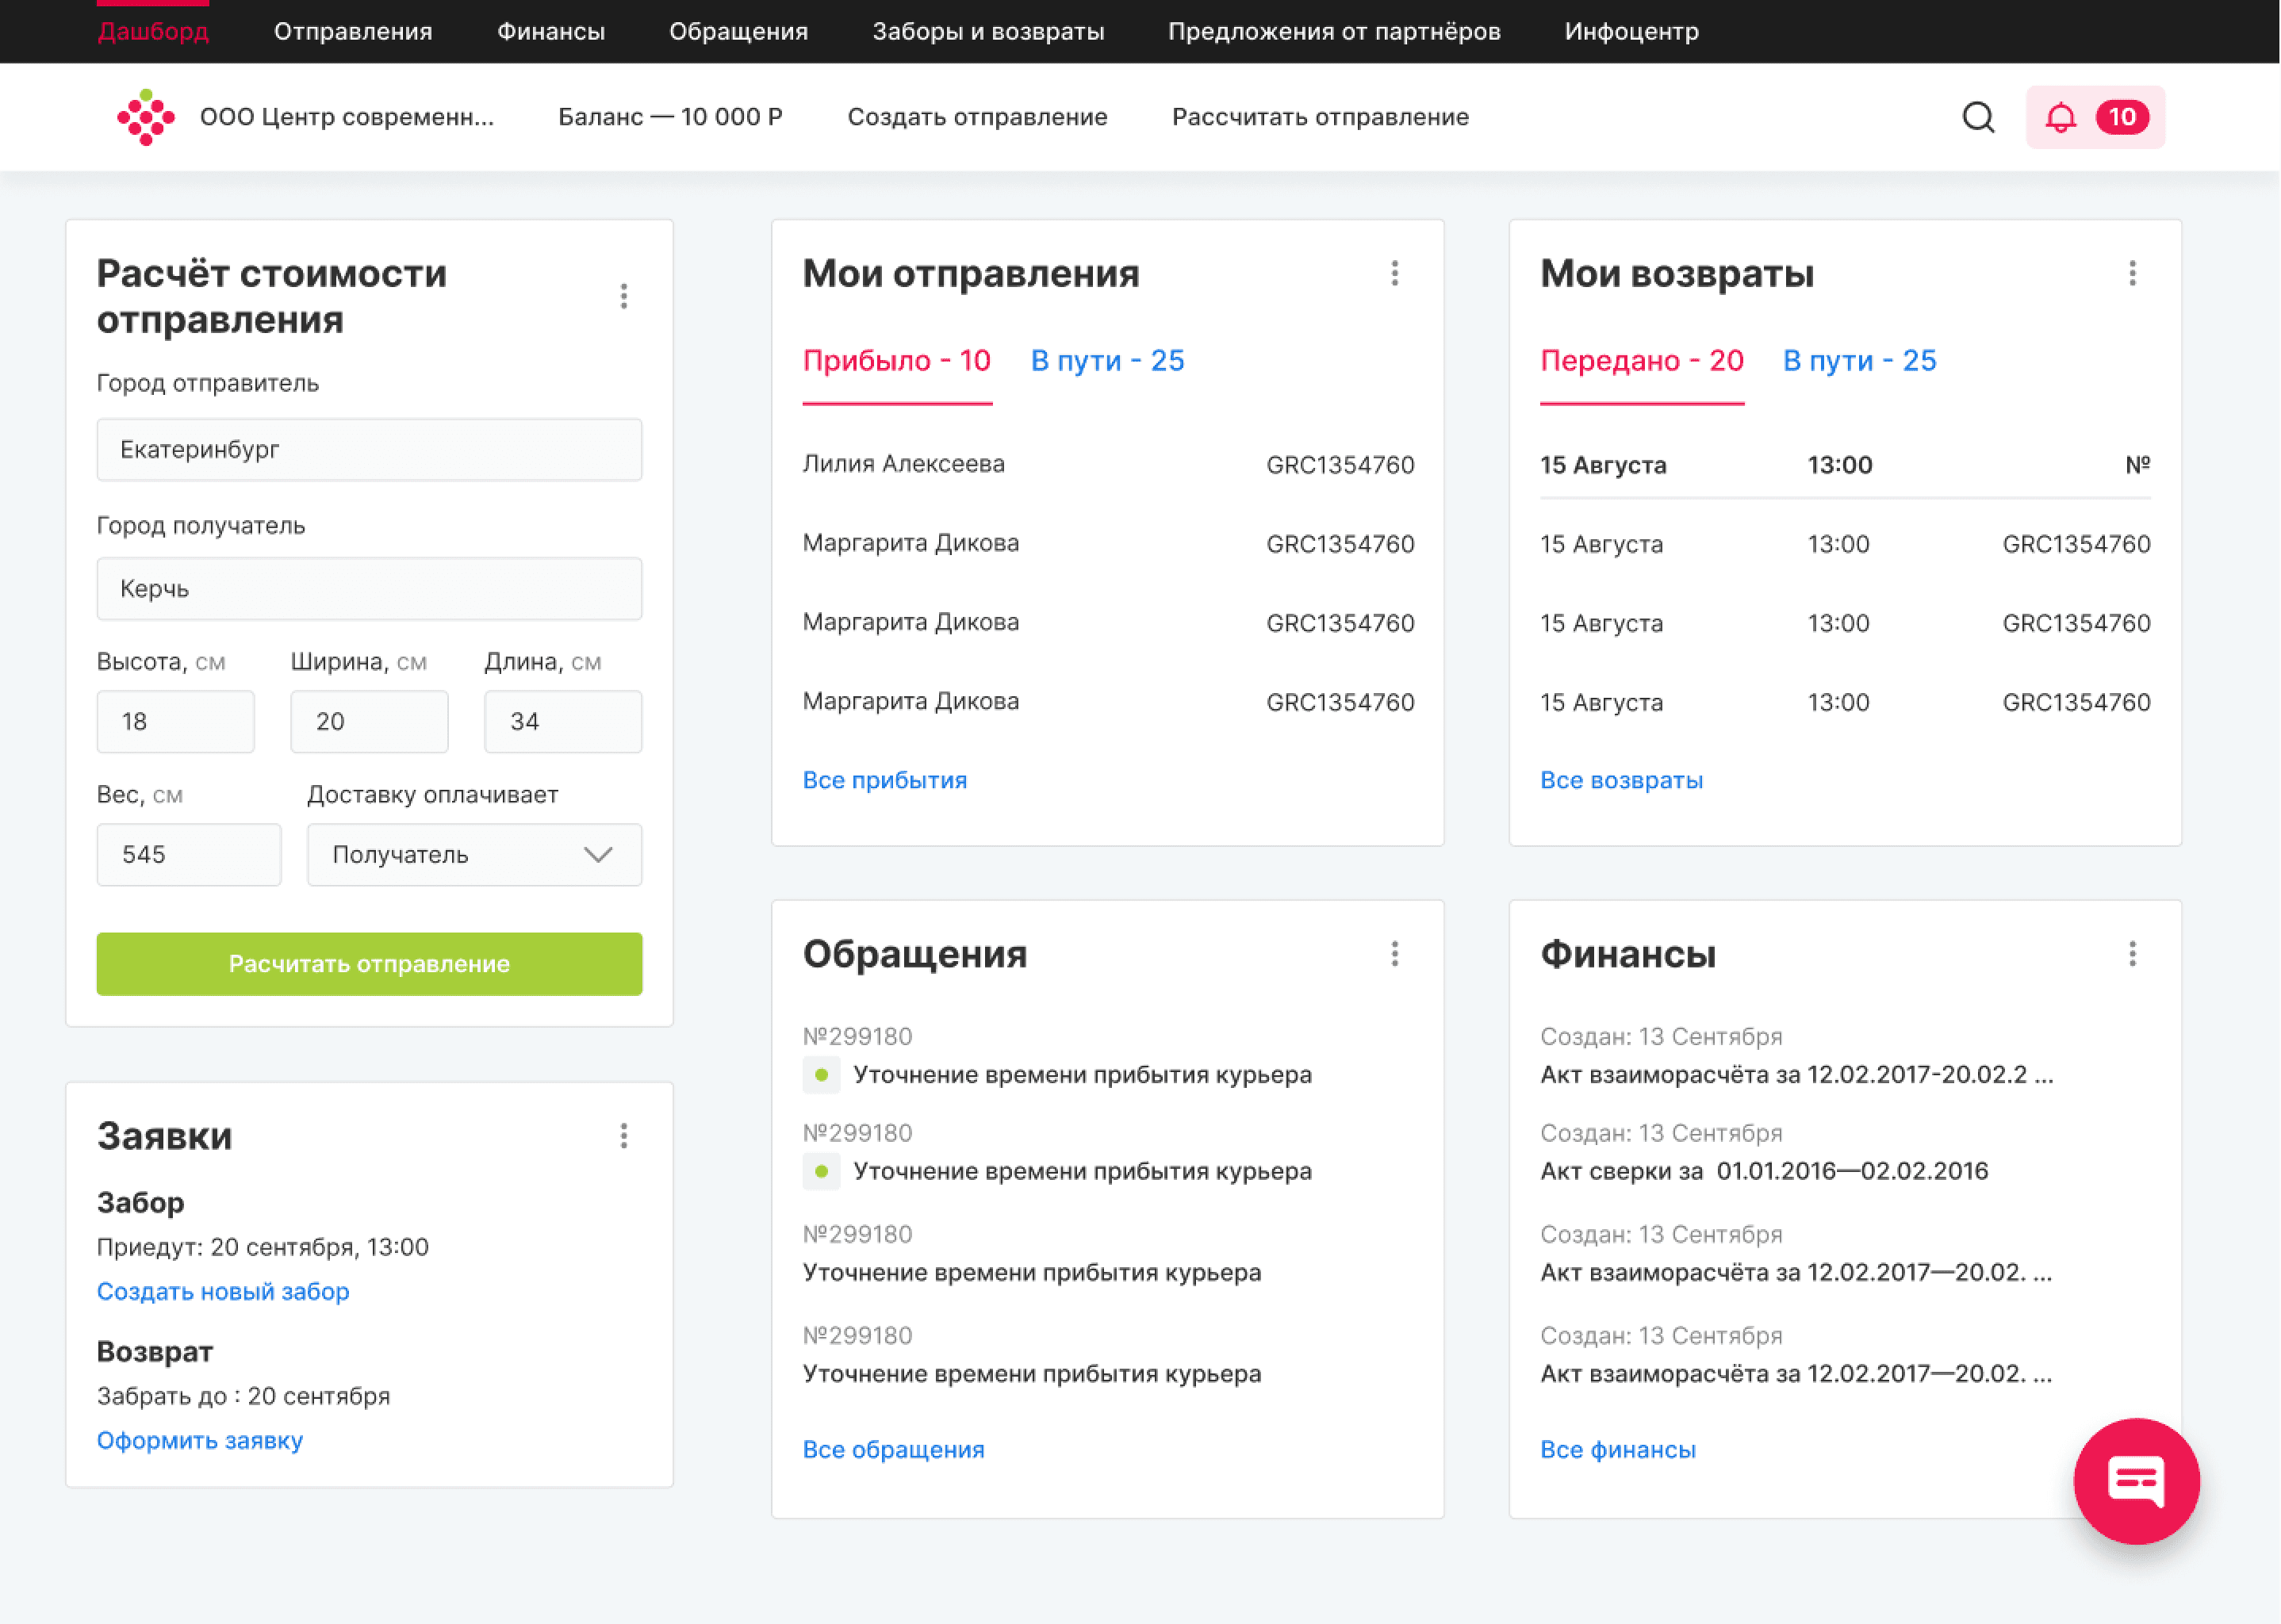The width and height of the screenshot is (2281, 1624).
Task: Click the Высота input showing 18
Action: click(175, 721)
